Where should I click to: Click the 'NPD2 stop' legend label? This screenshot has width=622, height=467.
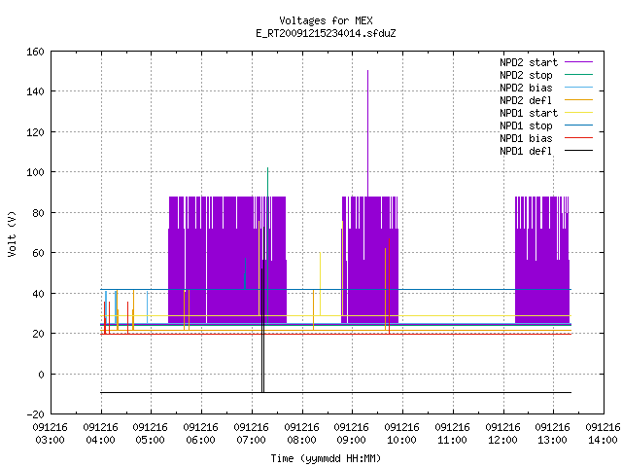526,75
